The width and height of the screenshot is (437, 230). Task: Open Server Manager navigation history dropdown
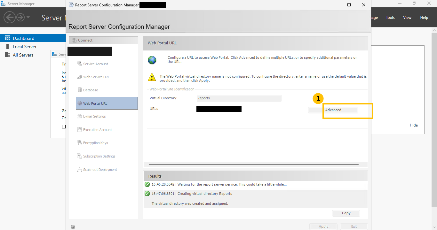coord(28,17)
